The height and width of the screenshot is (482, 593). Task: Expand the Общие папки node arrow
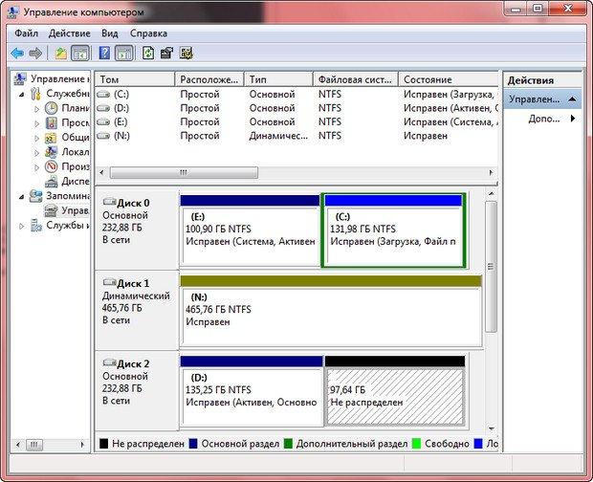click(x=36, y=139)
